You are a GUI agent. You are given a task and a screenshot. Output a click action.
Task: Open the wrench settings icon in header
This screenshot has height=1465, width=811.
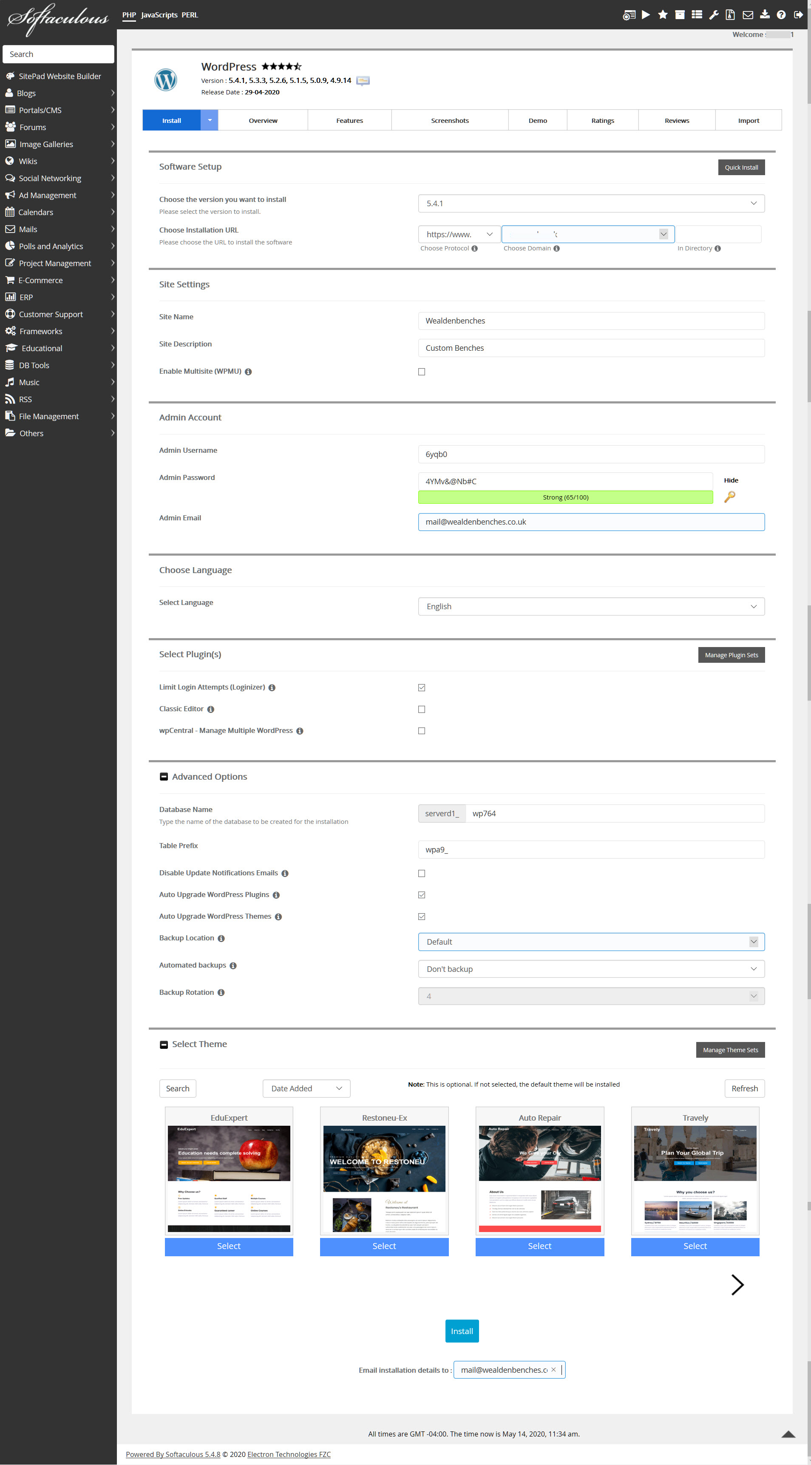(x=714, y=15)
